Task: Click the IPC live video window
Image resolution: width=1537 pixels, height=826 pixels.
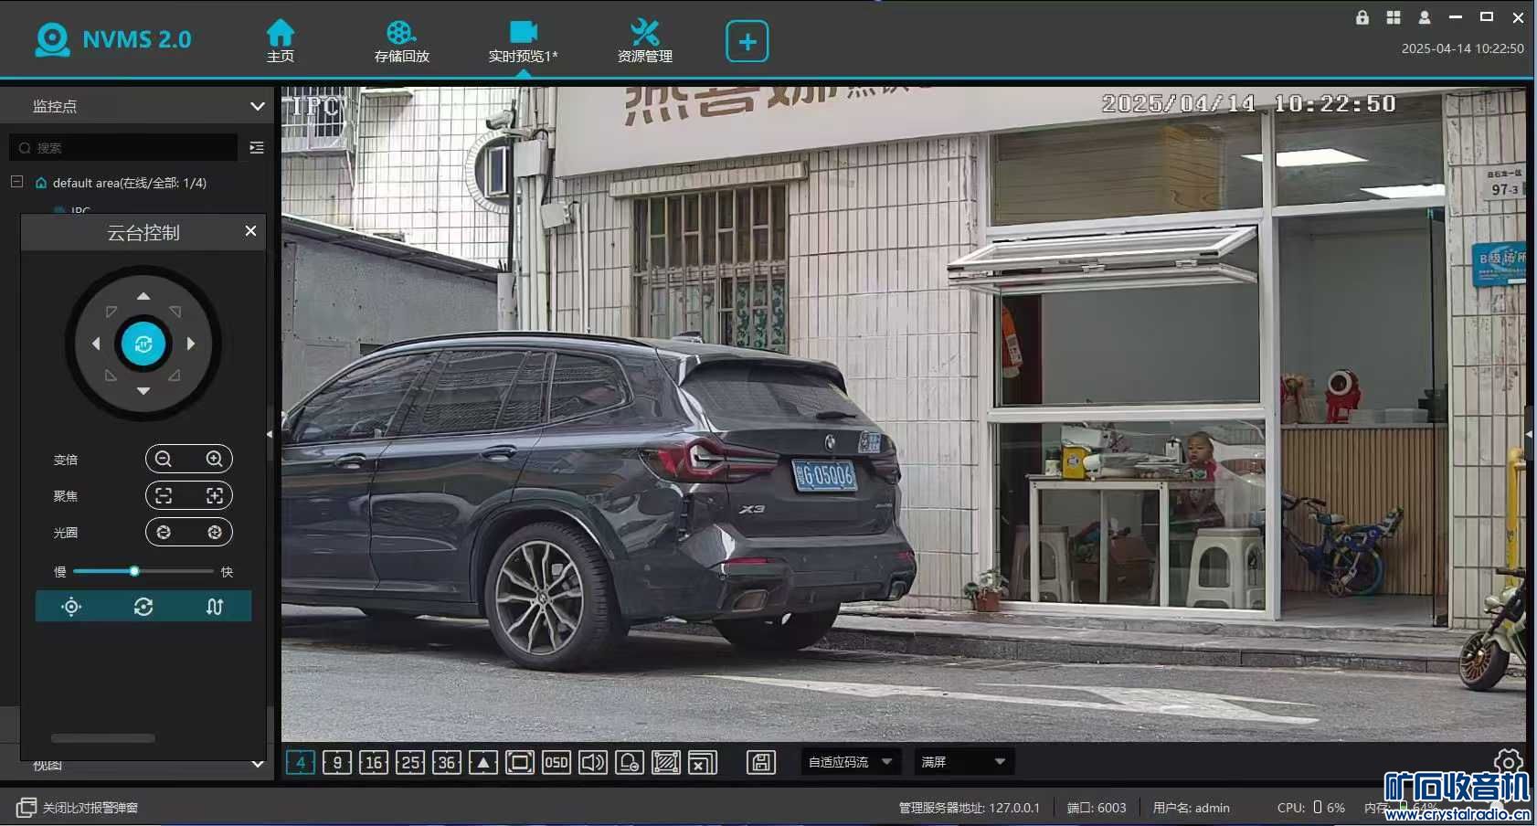Action: [903, 414]
